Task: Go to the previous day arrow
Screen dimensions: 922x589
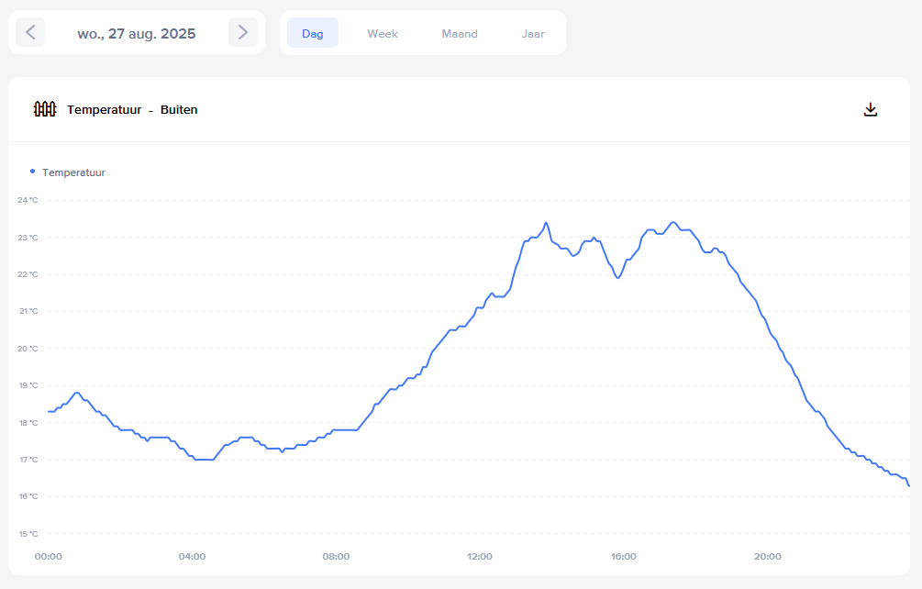Action: 30,33
